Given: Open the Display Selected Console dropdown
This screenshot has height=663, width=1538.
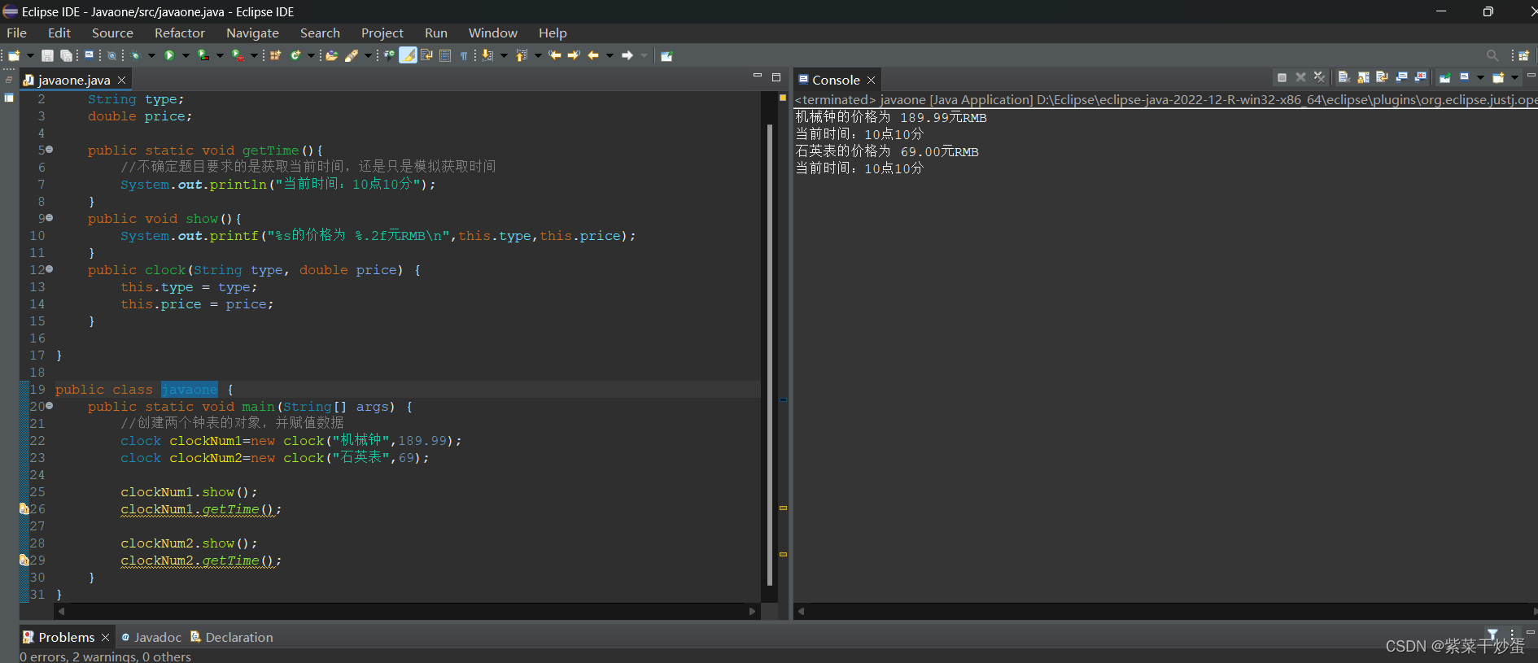Looking at the screenshot, I should click(x=1480, y=77).
